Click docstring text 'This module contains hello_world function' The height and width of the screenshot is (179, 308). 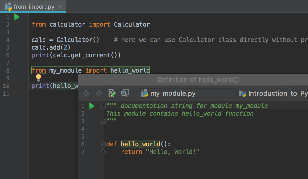pos(180,114)
